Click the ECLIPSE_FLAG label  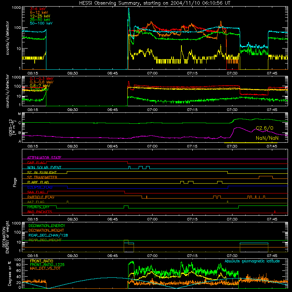[40, 187]
